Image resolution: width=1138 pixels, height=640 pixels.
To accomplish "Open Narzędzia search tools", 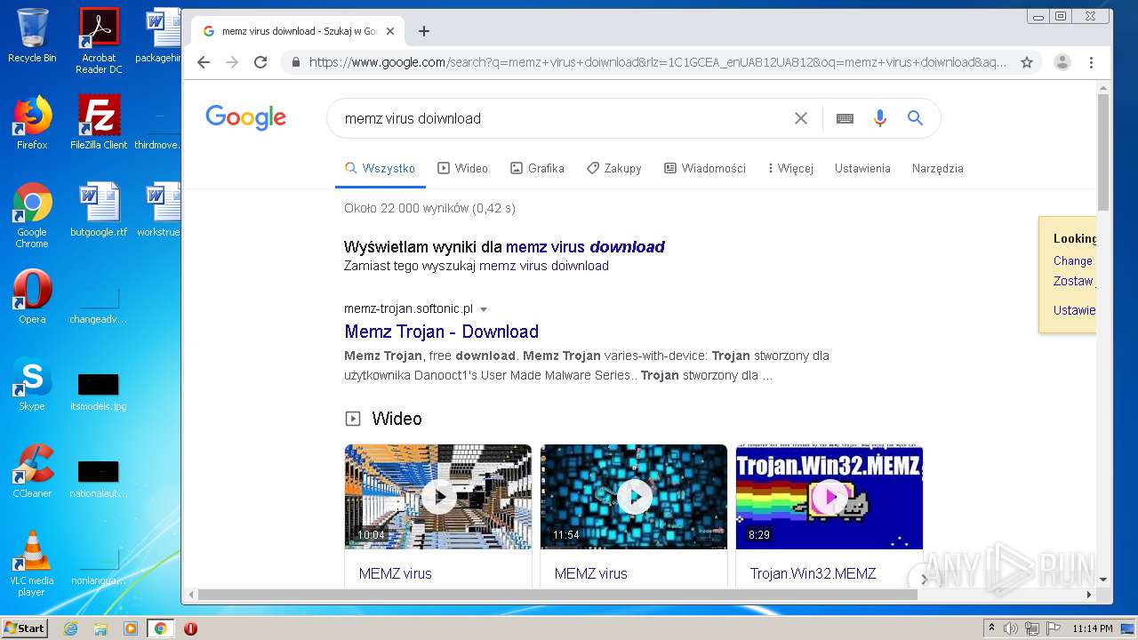I will [x=937, y=168].
